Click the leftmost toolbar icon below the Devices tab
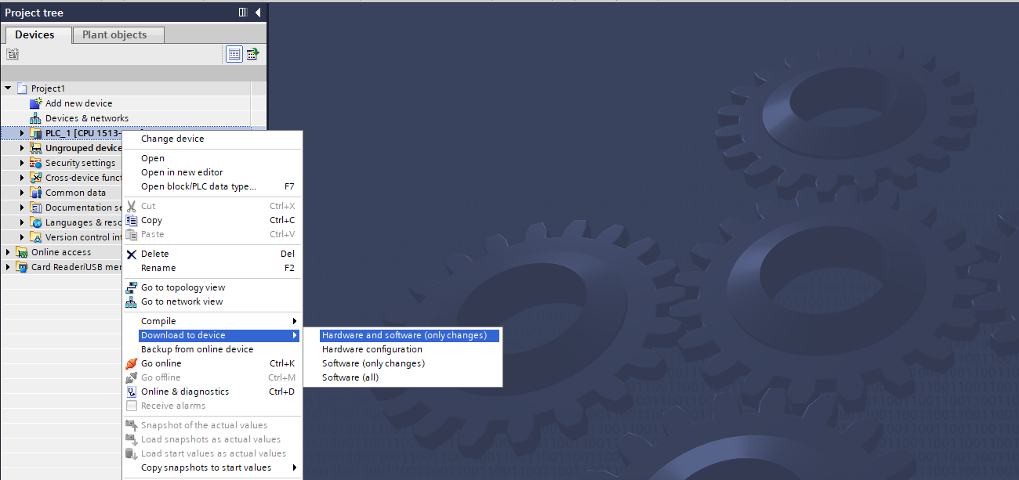Screen dimensions: 1019x480 [x=12, y=54]
